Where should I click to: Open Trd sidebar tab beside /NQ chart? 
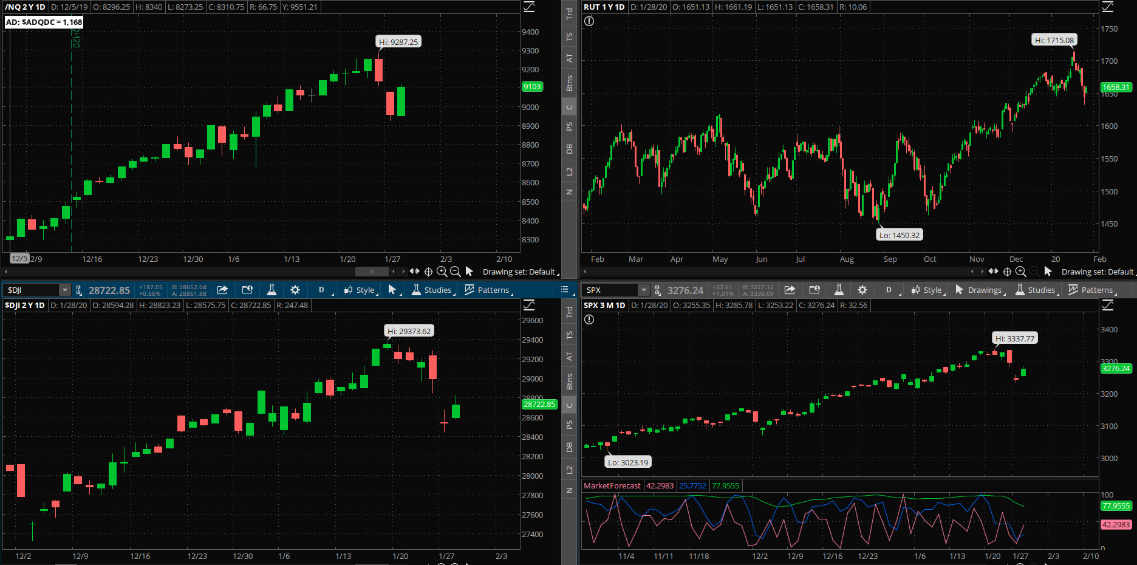569,13
